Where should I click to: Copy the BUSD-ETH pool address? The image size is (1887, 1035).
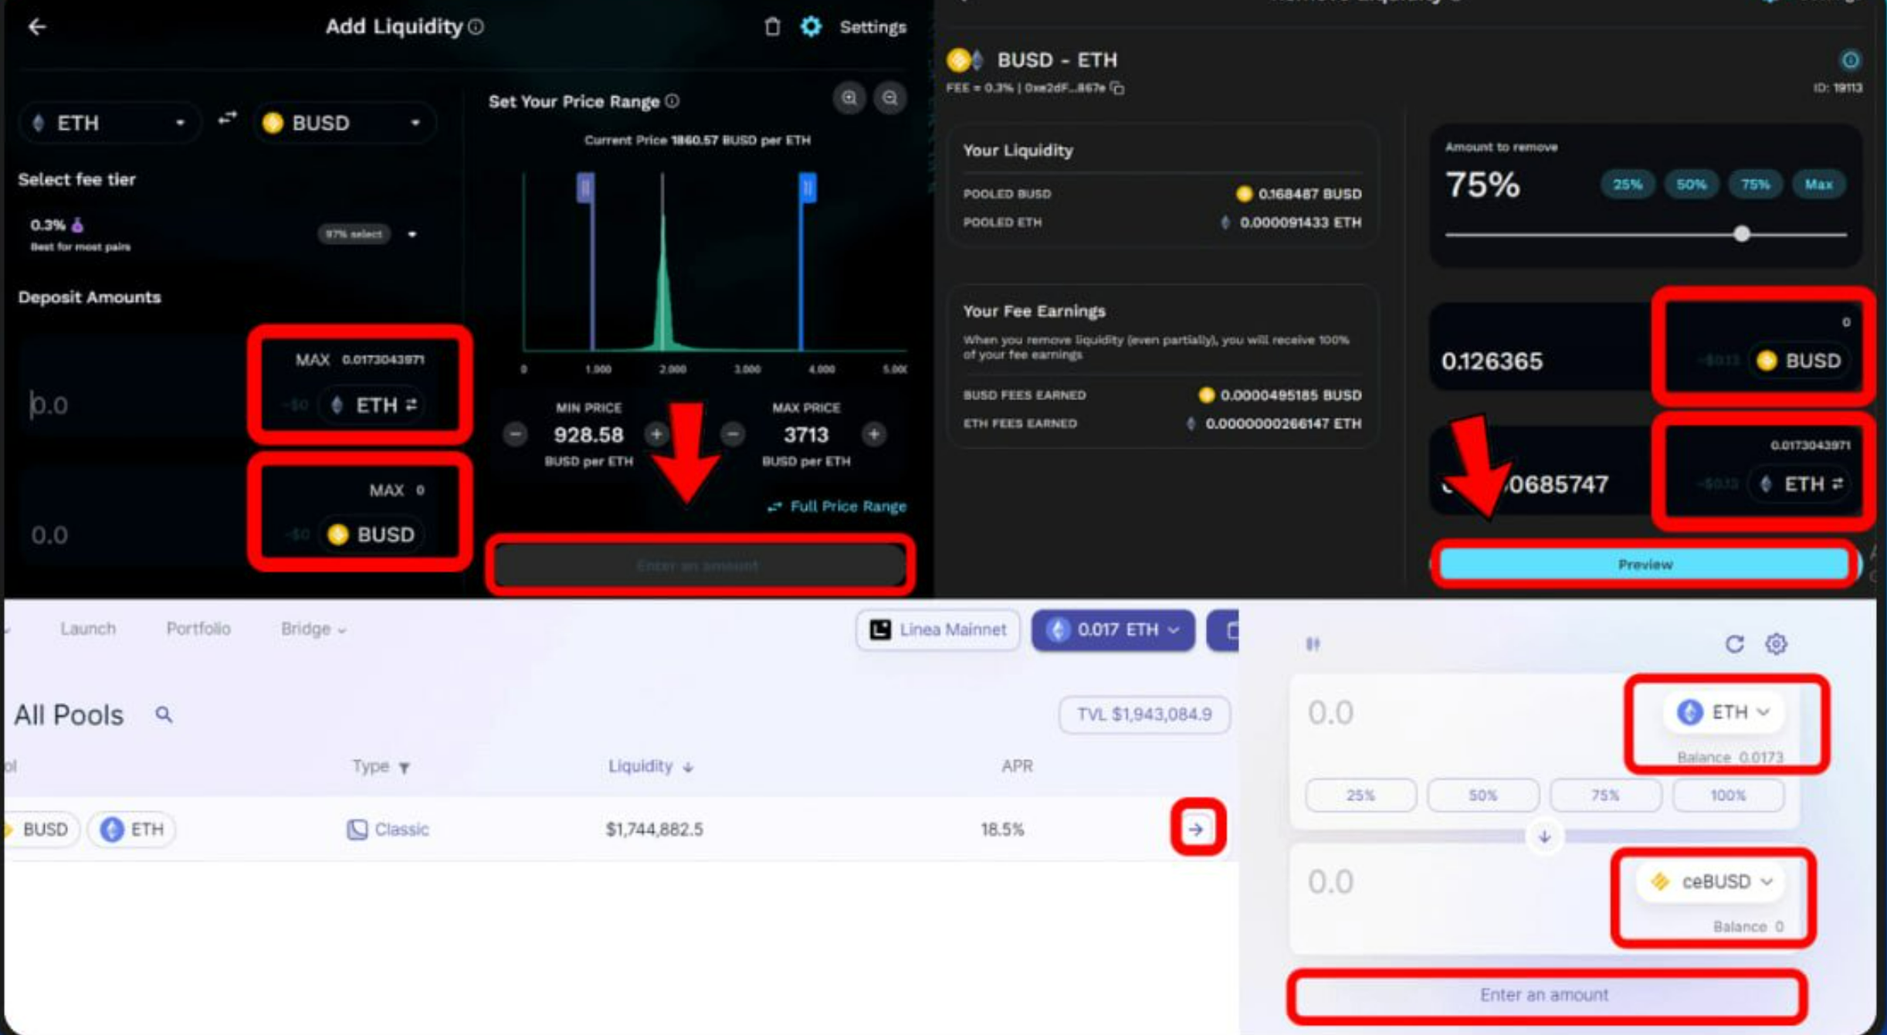coord(1117,88)
